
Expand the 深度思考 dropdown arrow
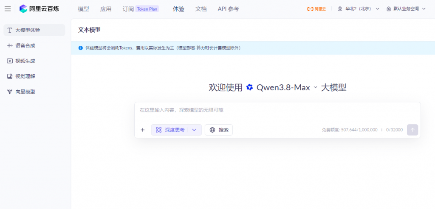click(194, 130)
